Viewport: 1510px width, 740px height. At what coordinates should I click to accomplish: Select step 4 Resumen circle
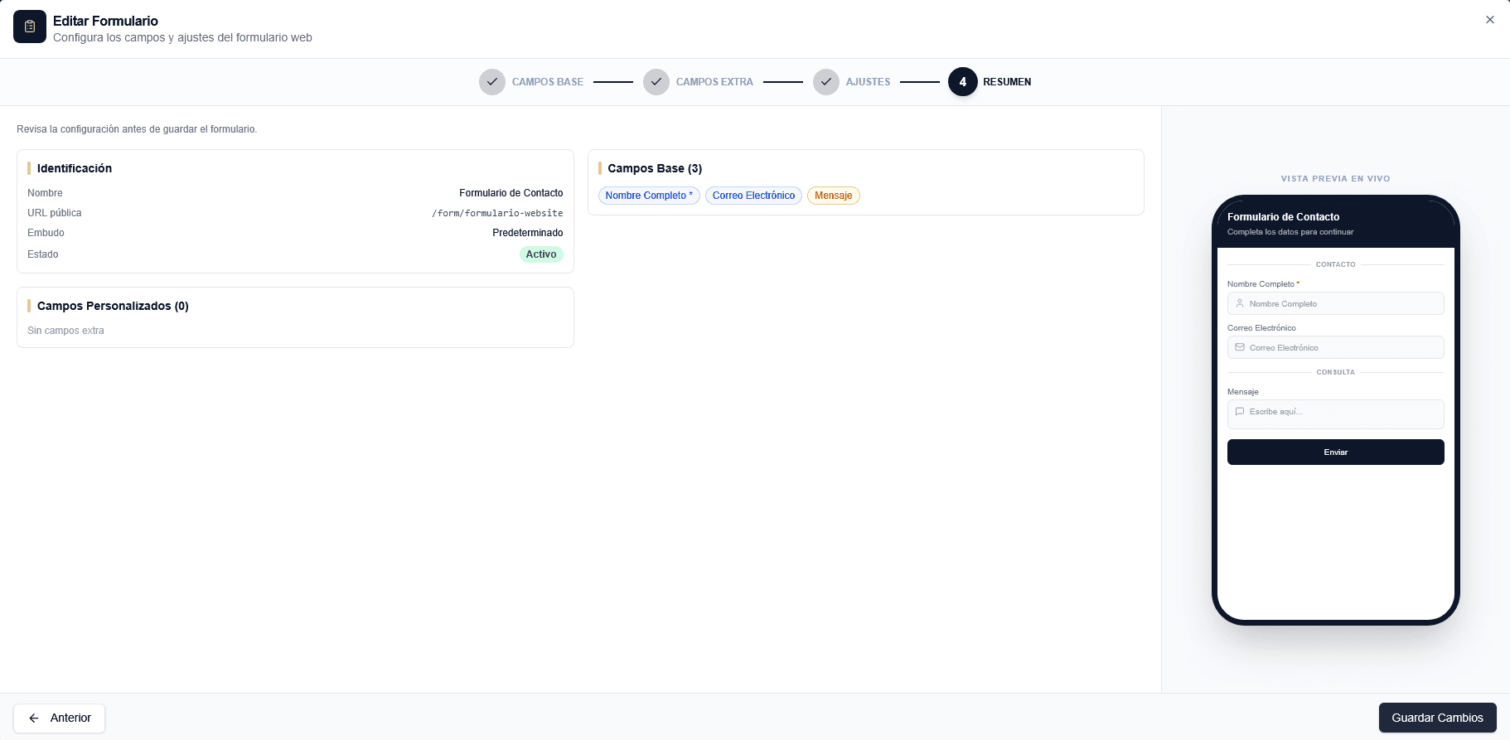tap(963, 82)
